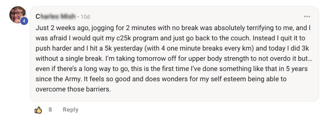Open the commenter's name profile link
Viewport: 324px width, 117px height.
point(56,17)
